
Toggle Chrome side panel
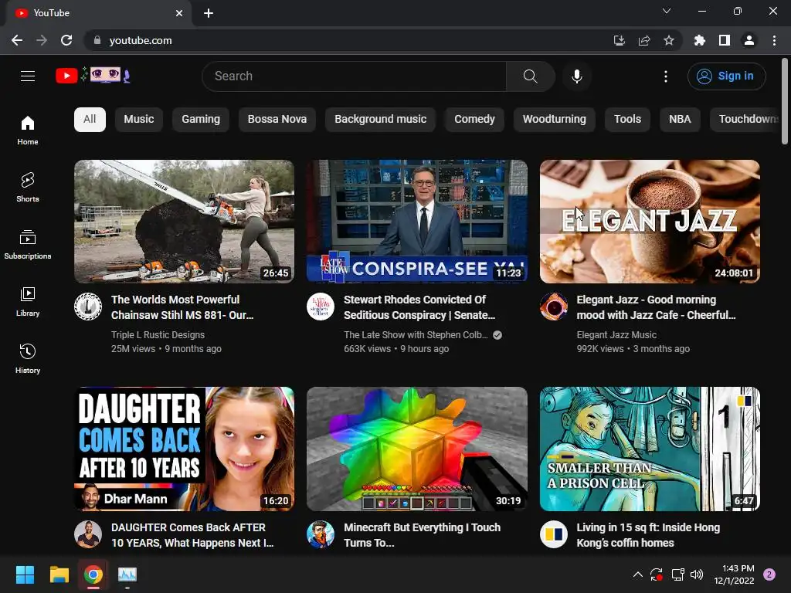coord(725,40)
